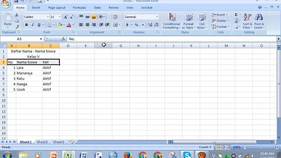Open the Review tab
The width and height of the screenshot is (281, 158).
pos(113,8)
